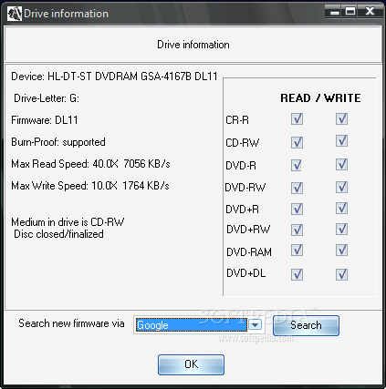The height and width of the screenshot is (389, 386).
Task: Click the Search button for firmware
Action: [x=306, y=325]
